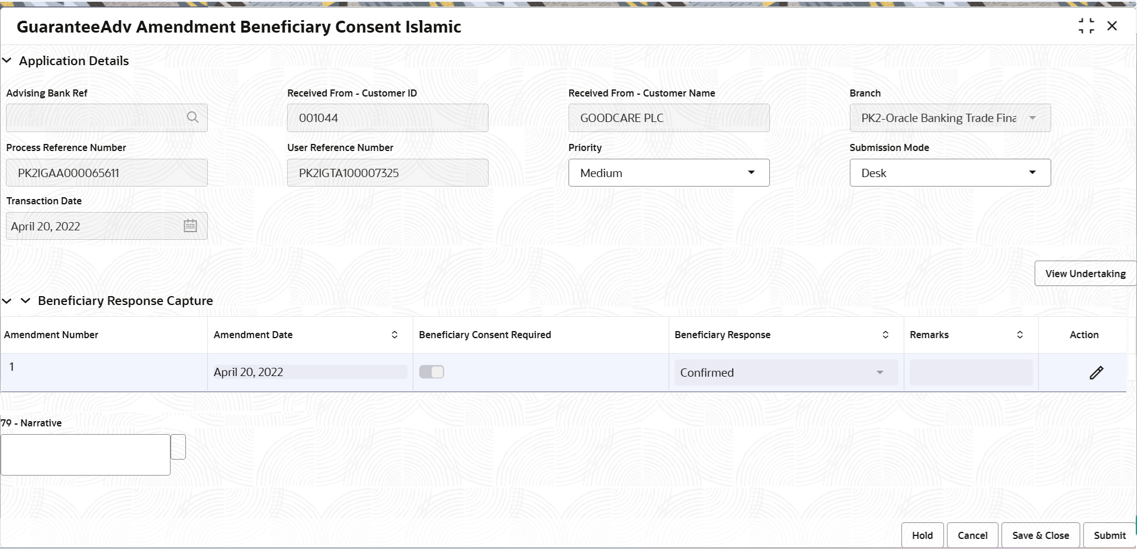
Task: Click the Action column header
Action: pos(1084,335)
